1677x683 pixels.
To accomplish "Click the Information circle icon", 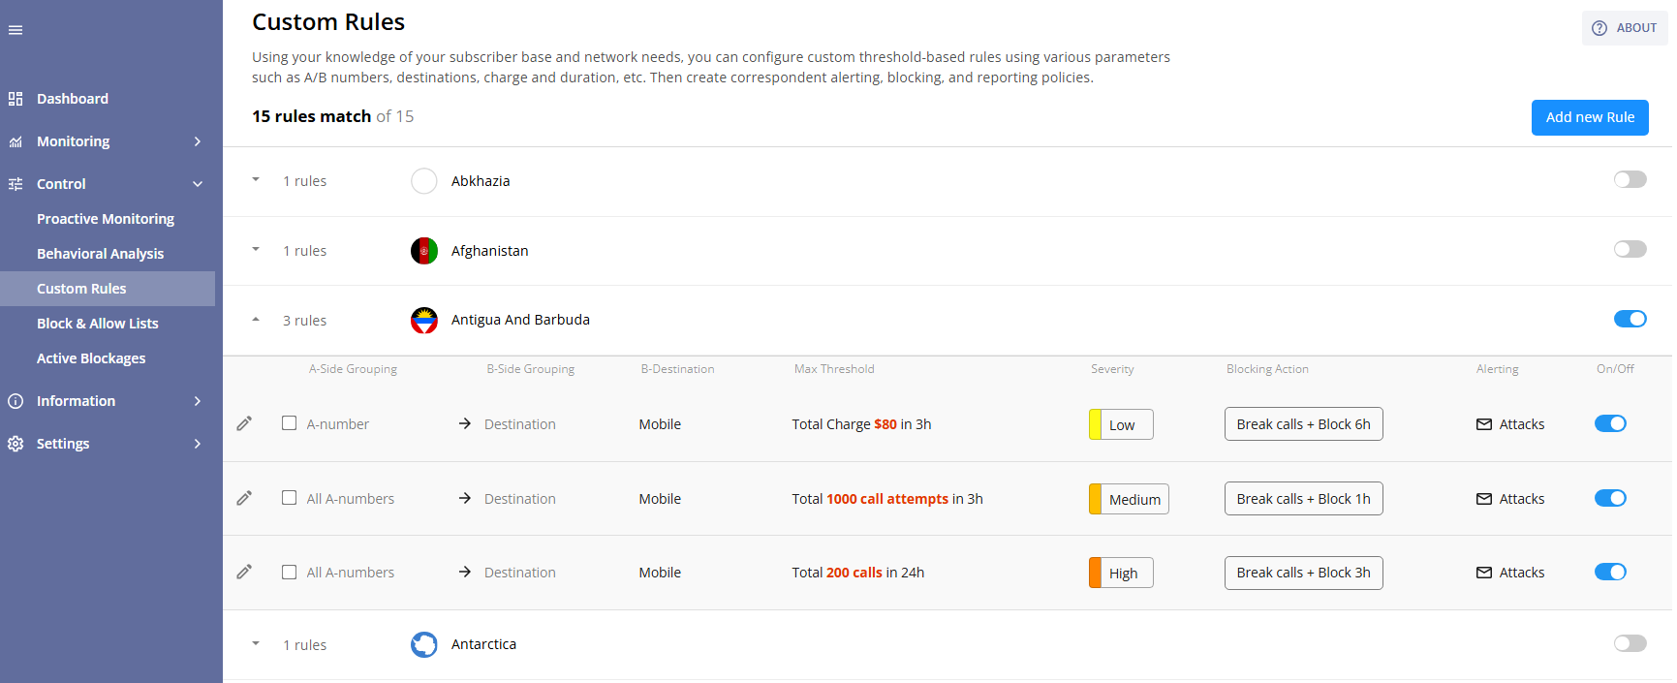I will [16, 401].
